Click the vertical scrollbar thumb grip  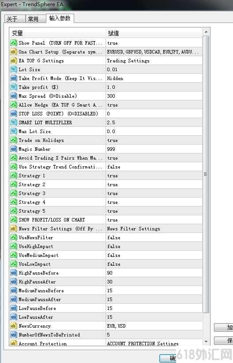pyautogui.click(x=206, y=174)
